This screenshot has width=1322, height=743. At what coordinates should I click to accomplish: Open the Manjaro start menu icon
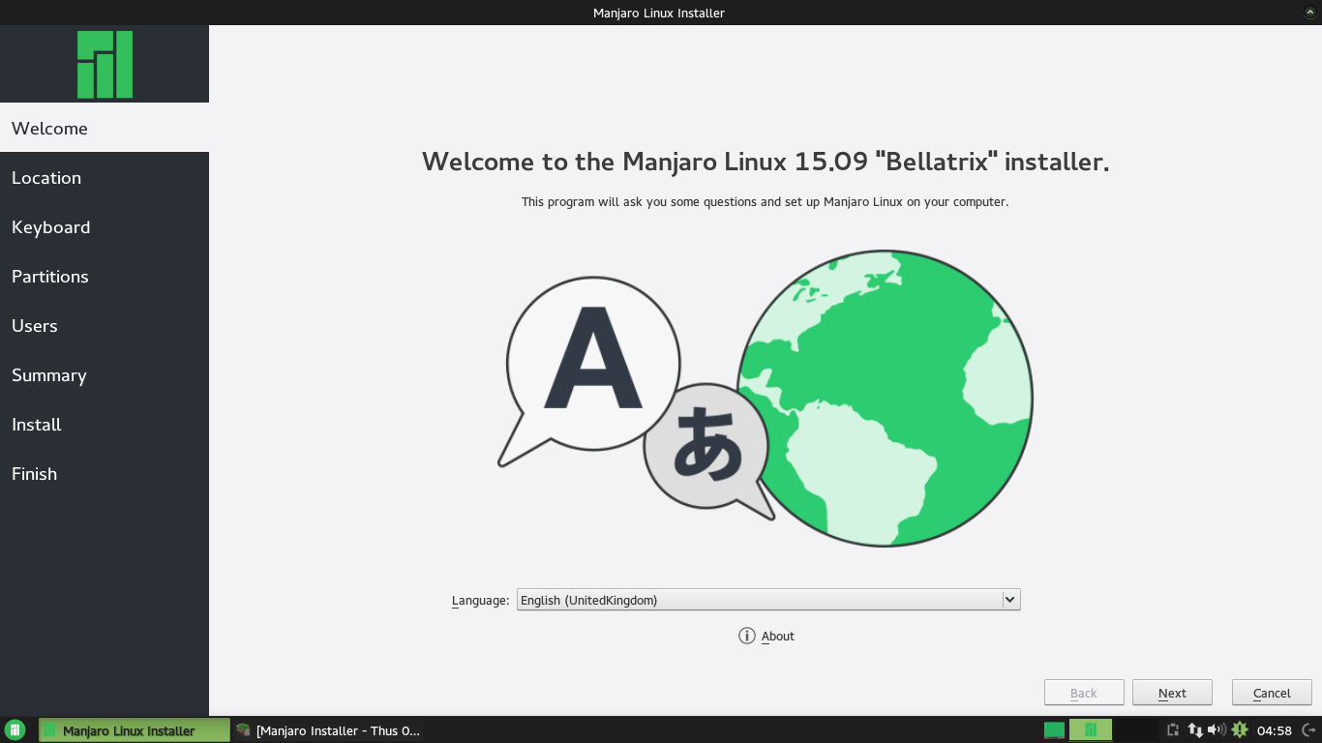(15, 730)
